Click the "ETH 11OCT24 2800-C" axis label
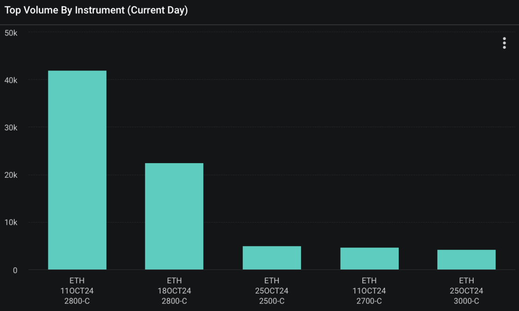Viewport: 519px width, 311px height. [x=77, y=291]
